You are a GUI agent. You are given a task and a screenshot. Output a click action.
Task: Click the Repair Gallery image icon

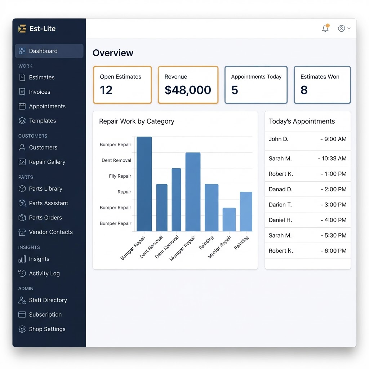point(22,162)
